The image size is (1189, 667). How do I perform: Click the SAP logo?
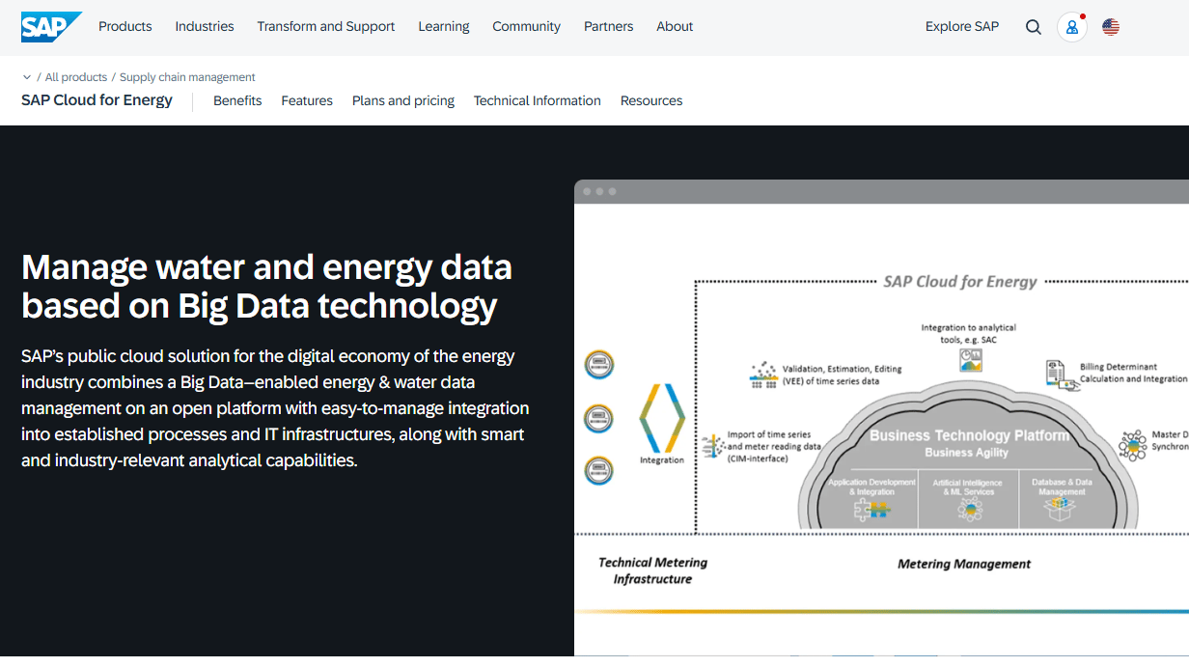tap(51, 26)
